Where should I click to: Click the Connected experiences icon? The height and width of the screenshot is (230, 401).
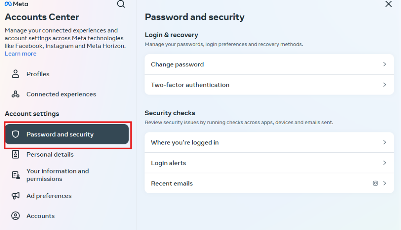(15, 94)
